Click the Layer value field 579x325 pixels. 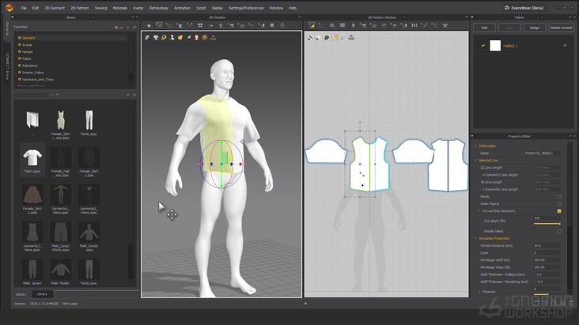547,253
